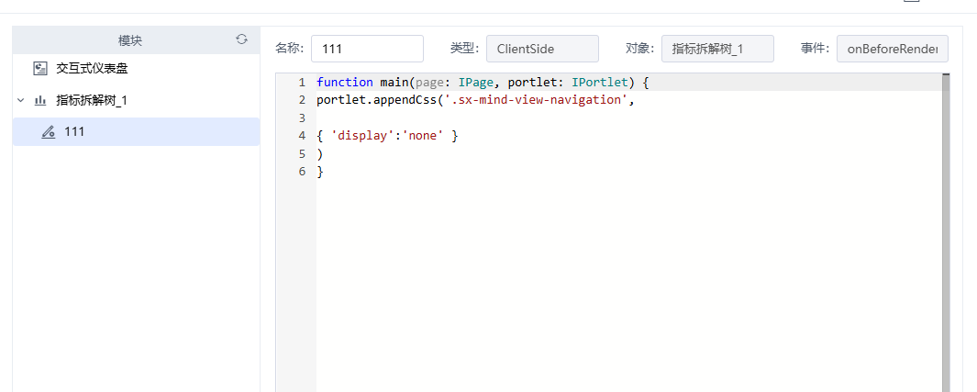The image size is (977, 392).
Task: Click the 交互式仪表盘 dashboard icon
Action: click(x=40, y=69)
